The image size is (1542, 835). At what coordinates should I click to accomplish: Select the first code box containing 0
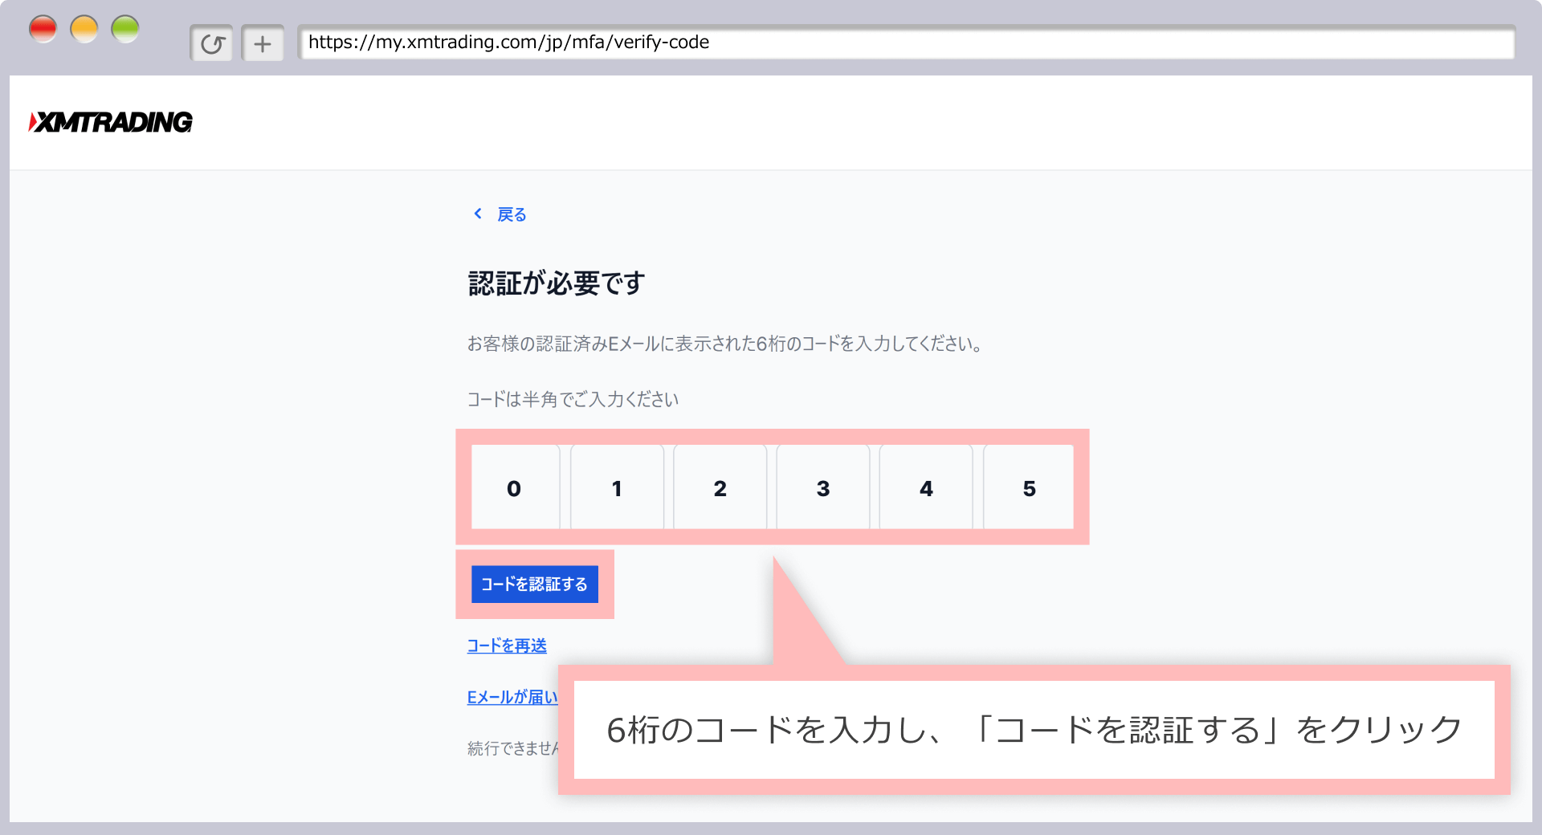tap(514, 487)
